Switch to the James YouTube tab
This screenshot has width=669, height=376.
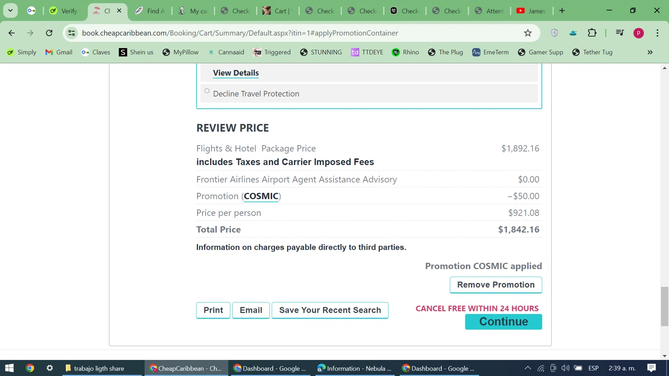click(532, 11)
